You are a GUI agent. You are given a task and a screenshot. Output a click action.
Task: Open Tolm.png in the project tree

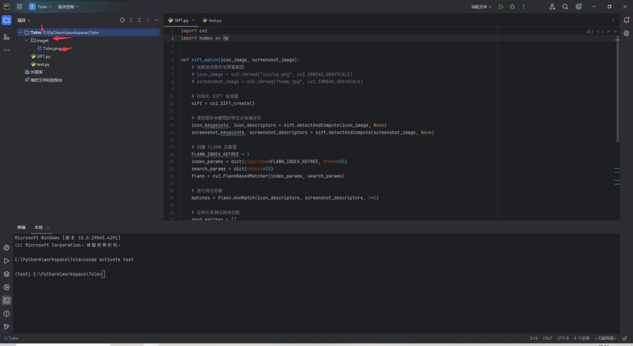pyautogui.click(x=52, y=48)
